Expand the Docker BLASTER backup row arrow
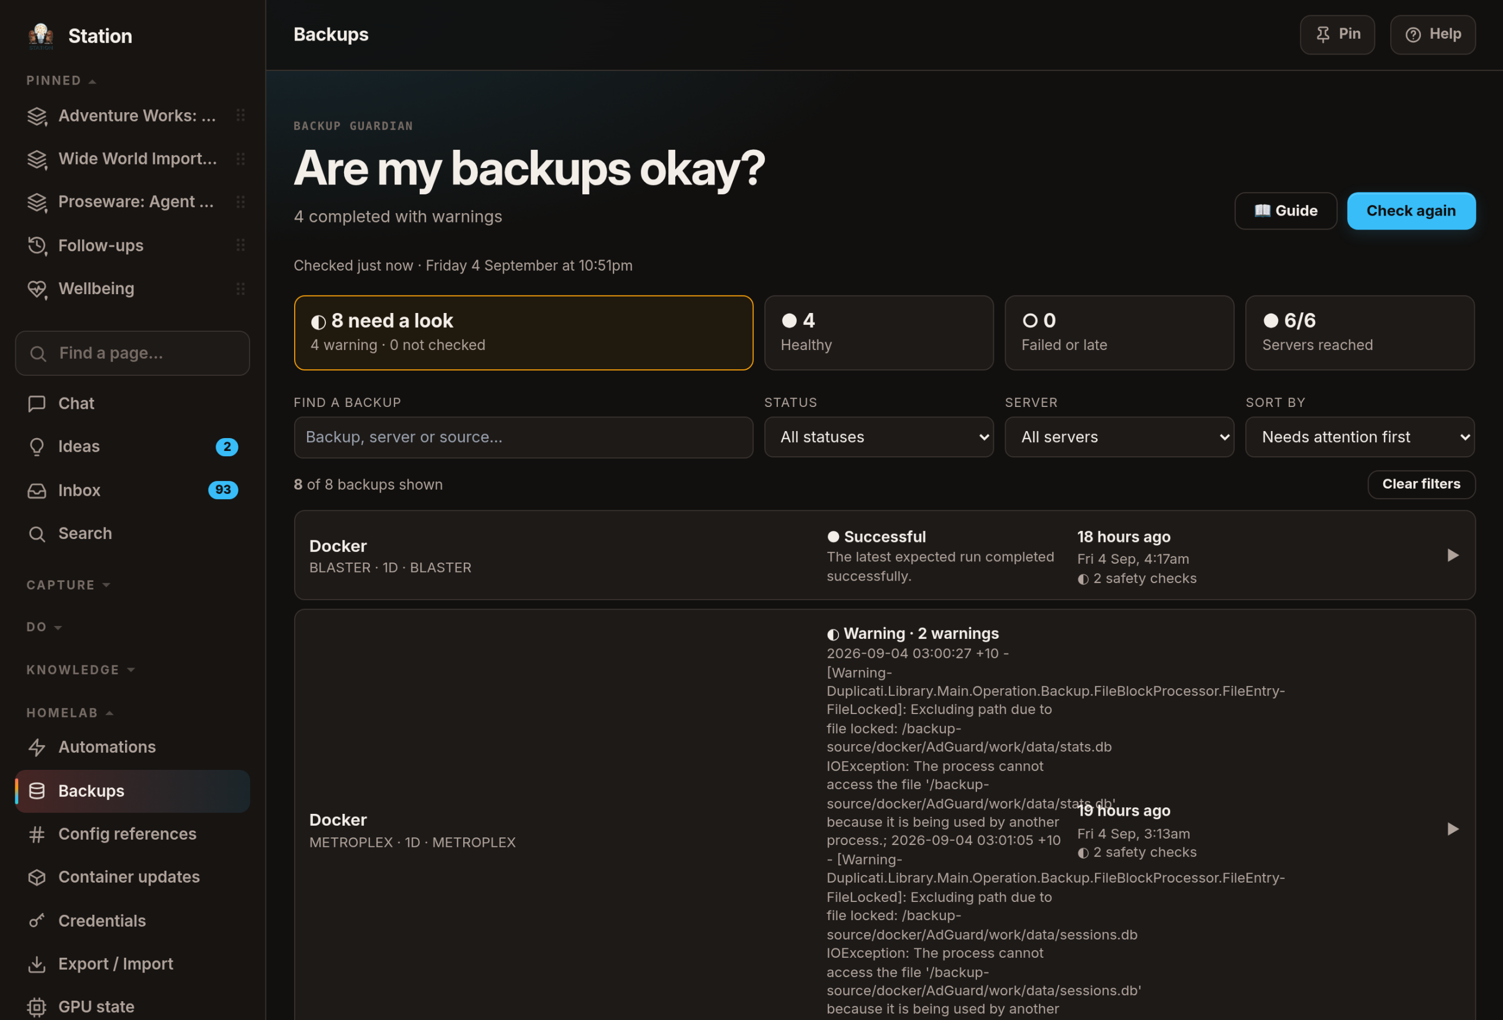The height and width of the screenshot is (1020, 1503). click(1453, 556)
